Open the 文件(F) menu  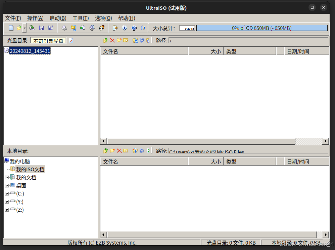[x=13, y=18]
